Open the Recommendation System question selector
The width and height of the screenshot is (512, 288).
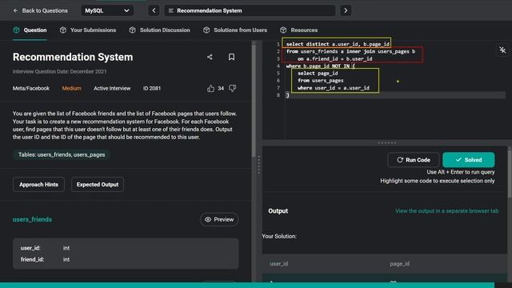pyautogui.click(x=250, y=10)
